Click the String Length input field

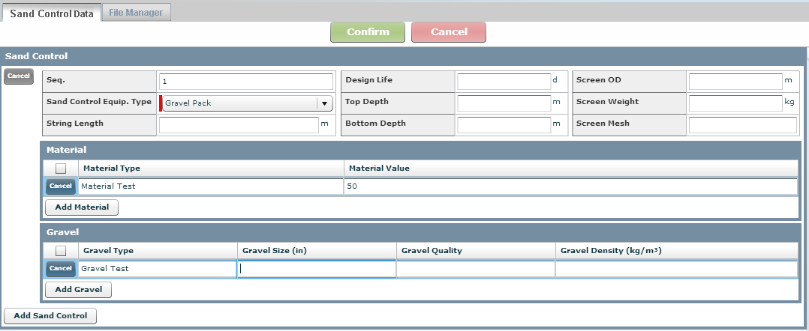tap(239, 124)
